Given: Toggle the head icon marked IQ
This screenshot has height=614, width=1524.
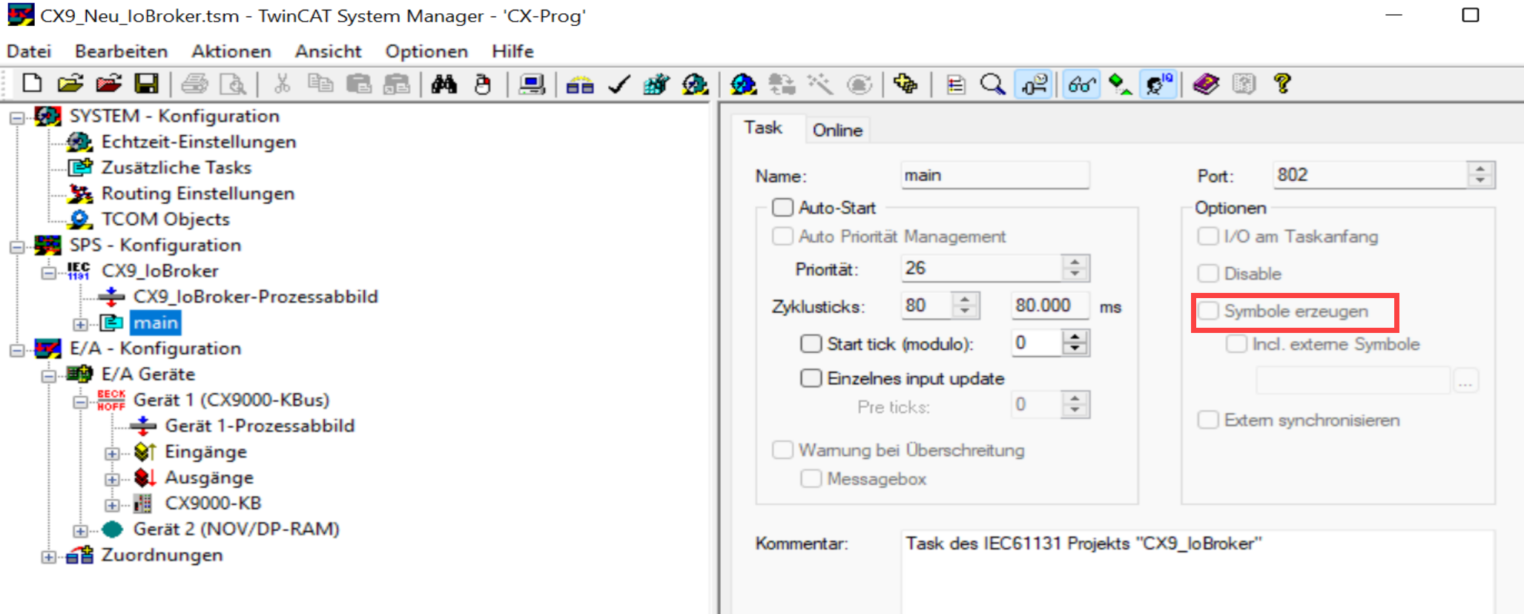Looking at the screenshot, I should pos(1159,85).
